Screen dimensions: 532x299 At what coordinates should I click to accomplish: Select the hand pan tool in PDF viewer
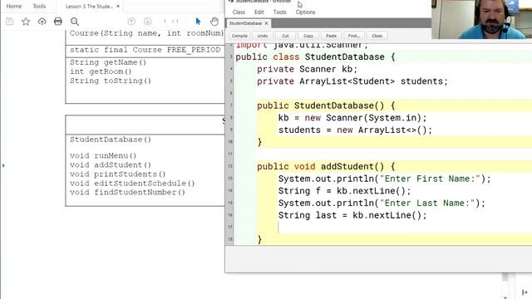[214, 22]
